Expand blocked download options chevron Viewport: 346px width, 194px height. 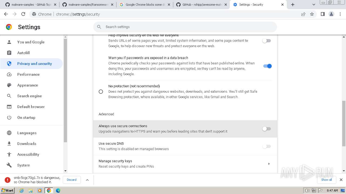point(87,180)
